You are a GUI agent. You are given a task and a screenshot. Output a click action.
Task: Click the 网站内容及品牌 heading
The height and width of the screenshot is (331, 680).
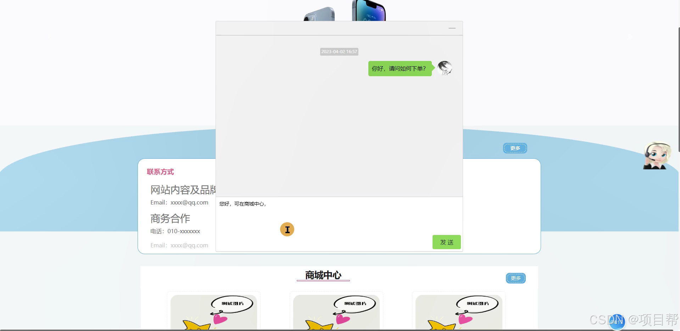coord(183,190)
